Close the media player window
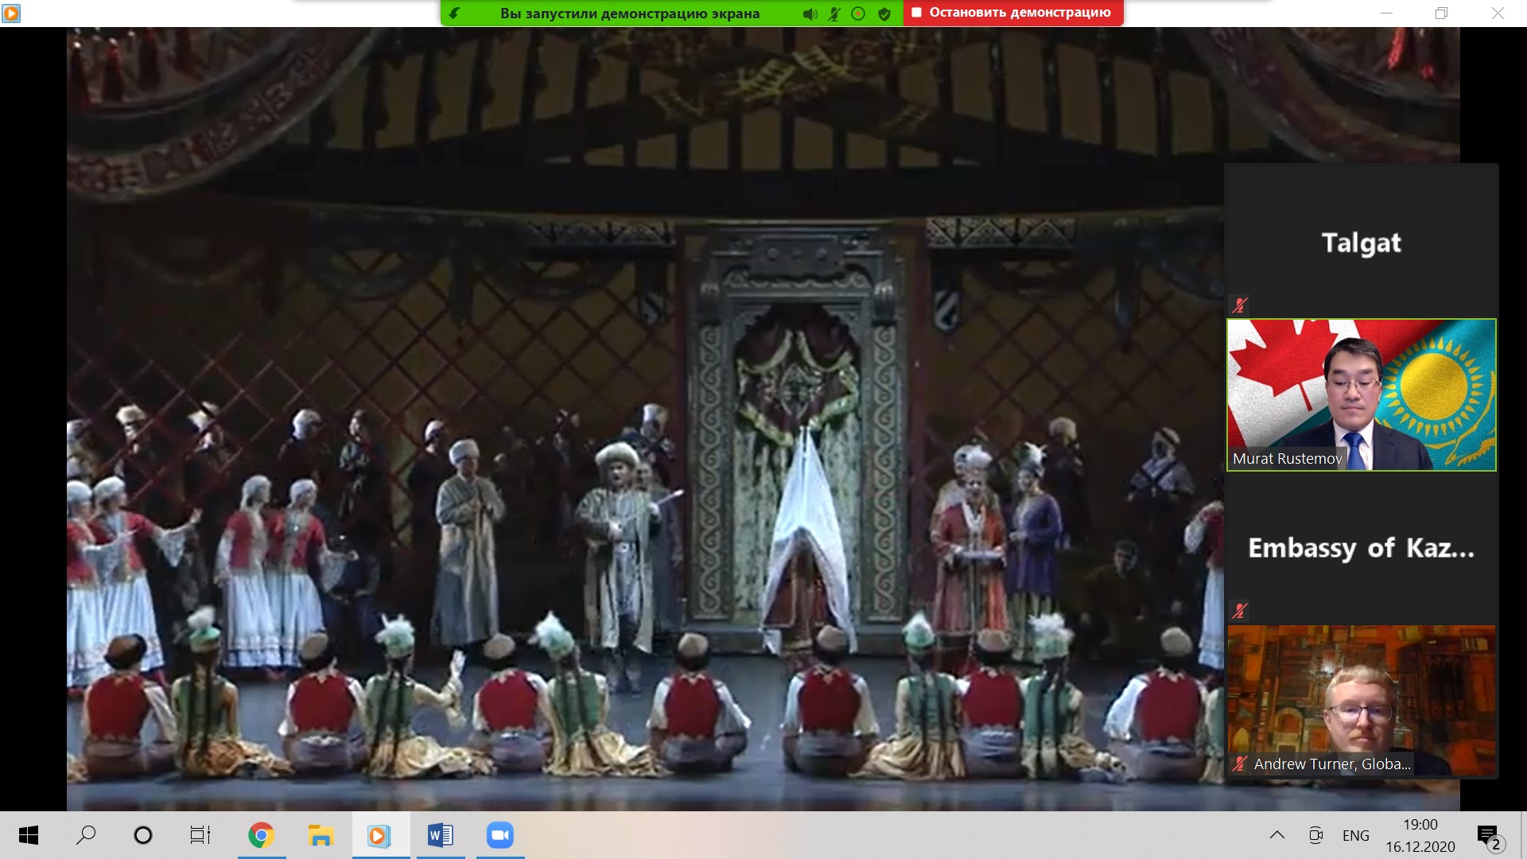The width and height of the screenshot is (1527, 859). (x=1498, y=14)
